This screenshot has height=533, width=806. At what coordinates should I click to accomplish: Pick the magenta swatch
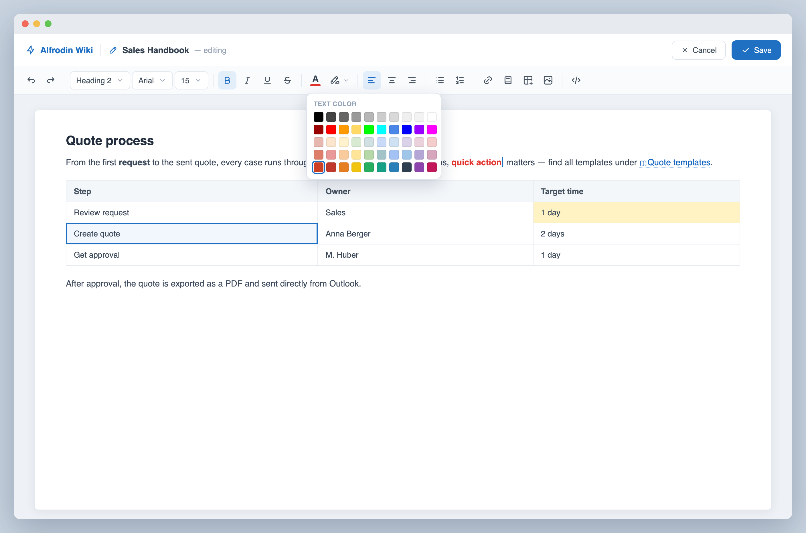pyautogui.click(x=432, y=130)
